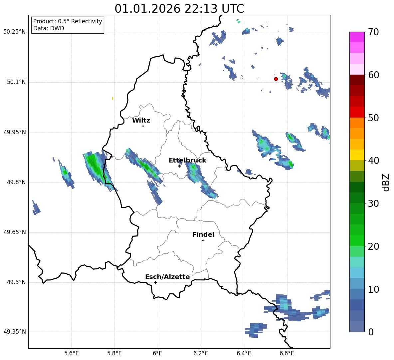Pick the bright green colorbar swatch at 20
This screenshot has height=360, width=394.
tap(357, 240)
